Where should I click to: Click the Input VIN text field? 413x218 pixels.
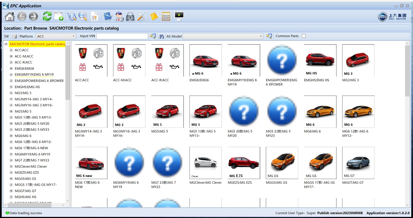[x=122, y=36]
